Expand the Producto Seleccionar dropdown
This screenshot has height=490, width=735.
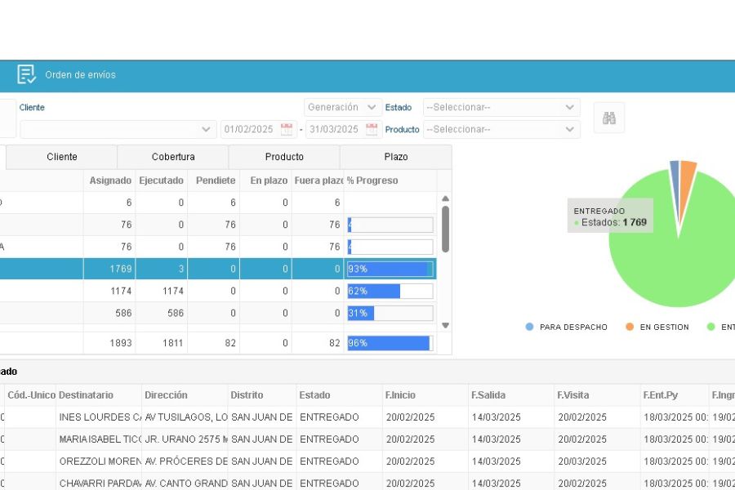tap(501, 129)
